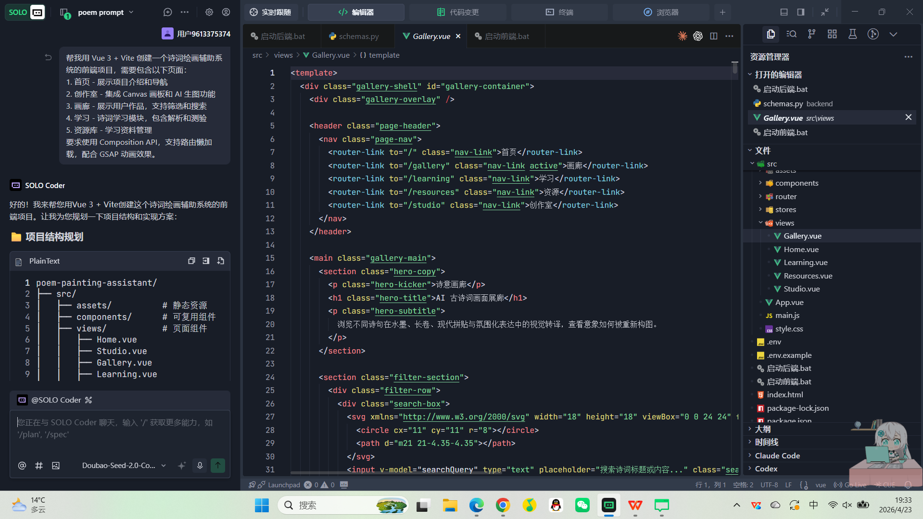The image size is (923, 519).
Task: Expand the 时间线 section
Action: [x=766, y=442]
